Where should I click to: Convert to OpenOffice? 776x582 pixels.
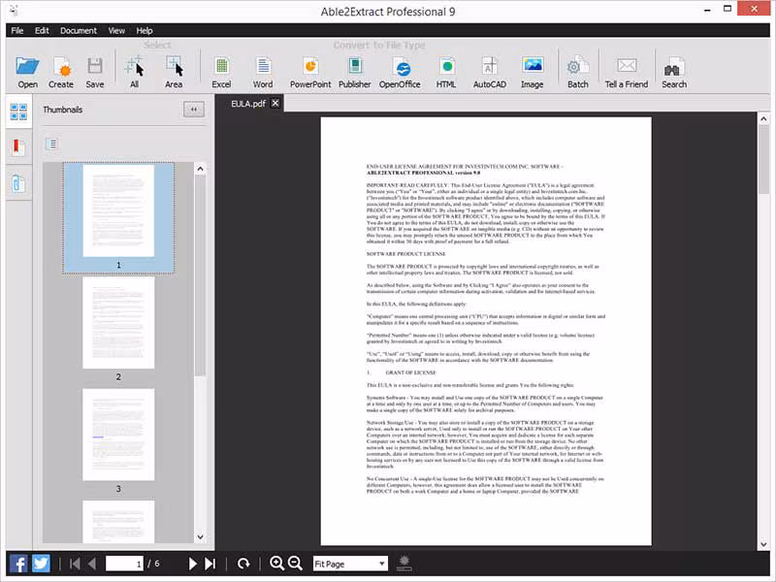(400, 72)
